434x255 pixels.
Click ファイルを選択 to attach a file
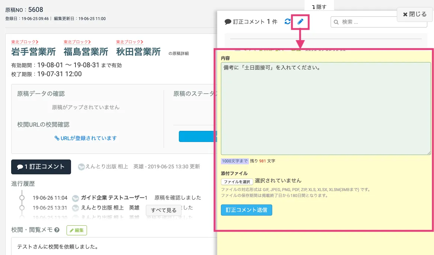(x=237, y=182)
